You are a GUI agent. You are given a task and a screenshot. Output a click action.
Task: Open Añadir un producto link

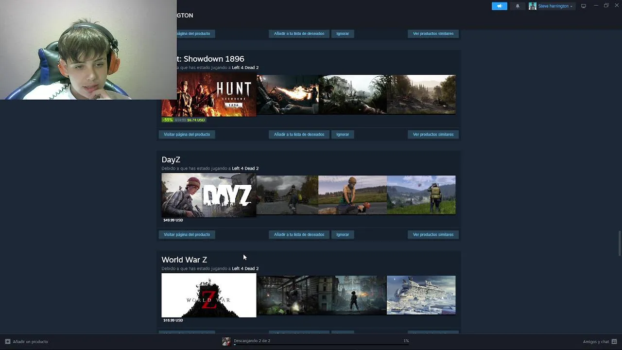click(x=30, y=342)
